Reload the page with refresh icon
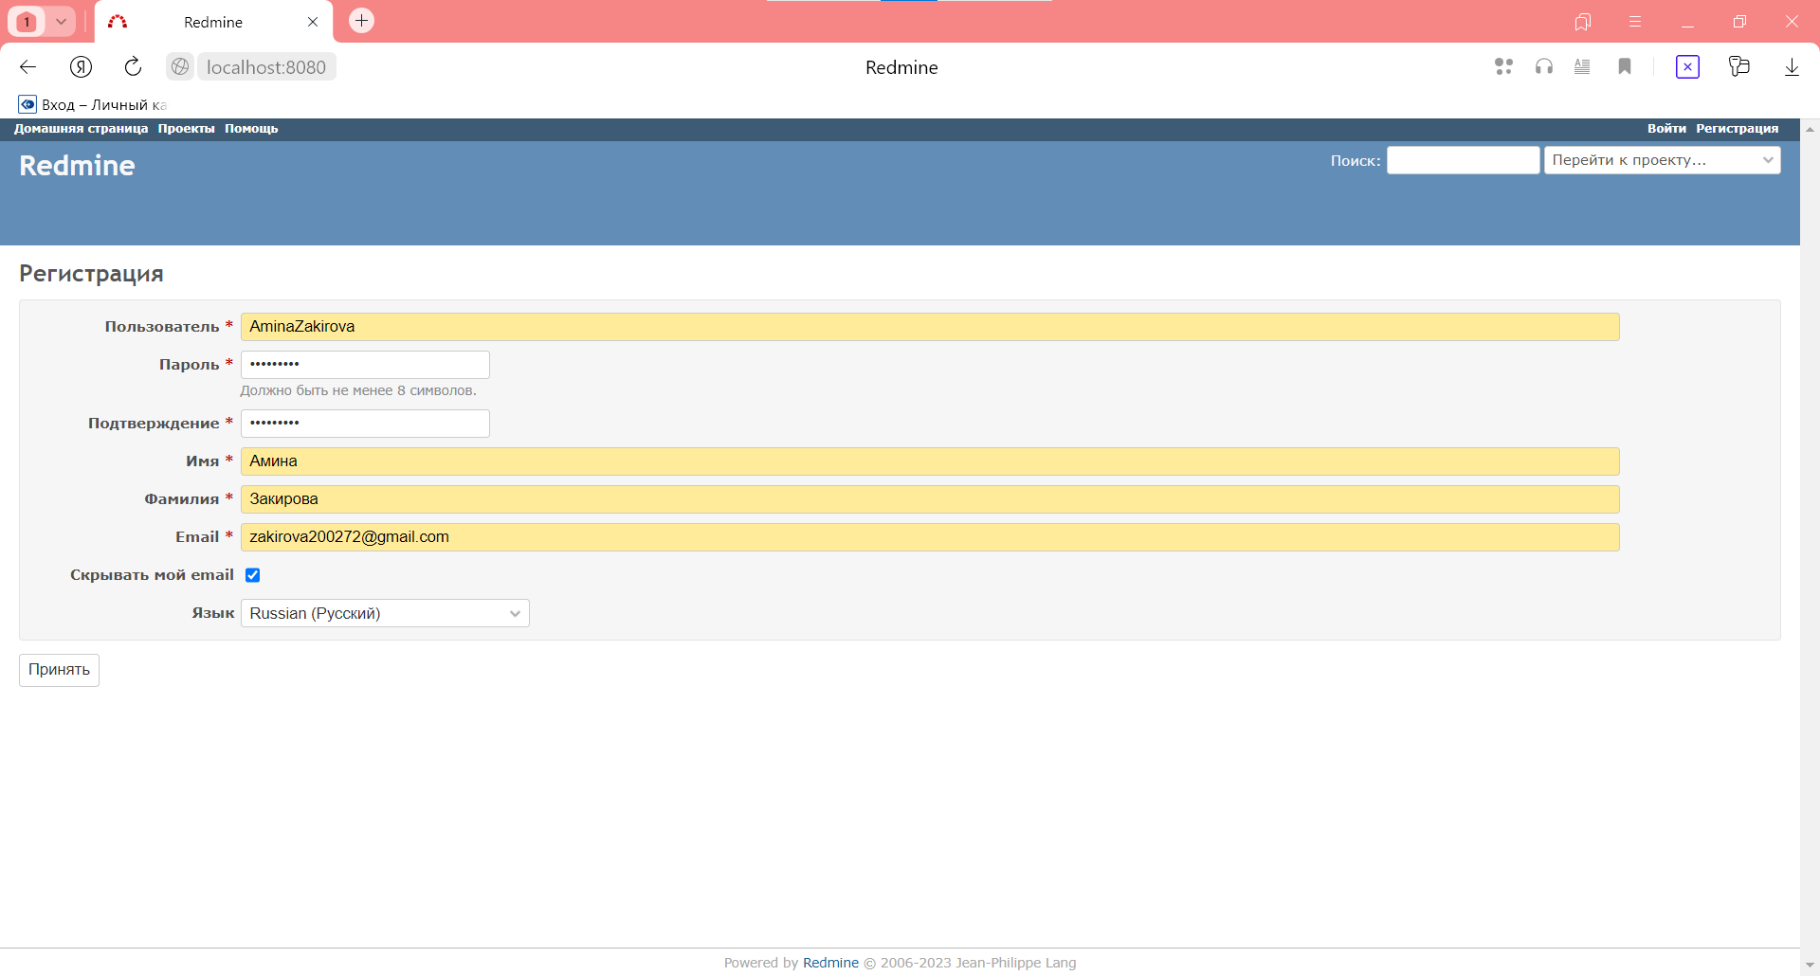This screenshot has width=1820, height=976. pos(133,66)
